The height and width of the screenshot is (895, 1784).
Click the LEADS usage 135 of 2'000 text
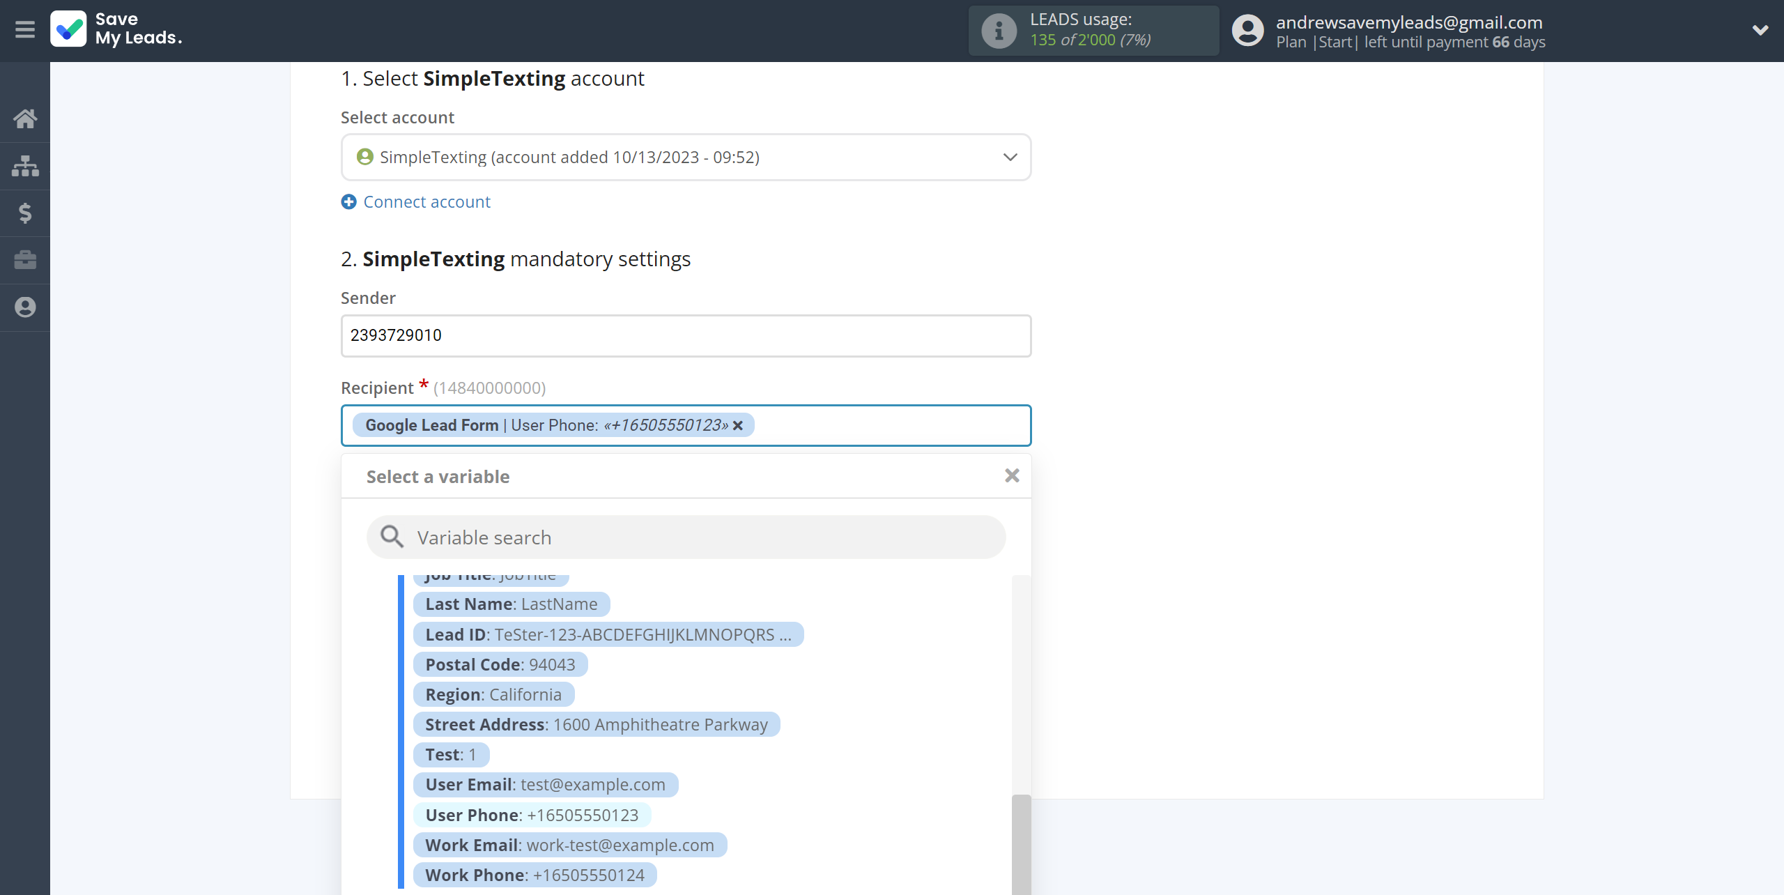tap(1091, 40)
